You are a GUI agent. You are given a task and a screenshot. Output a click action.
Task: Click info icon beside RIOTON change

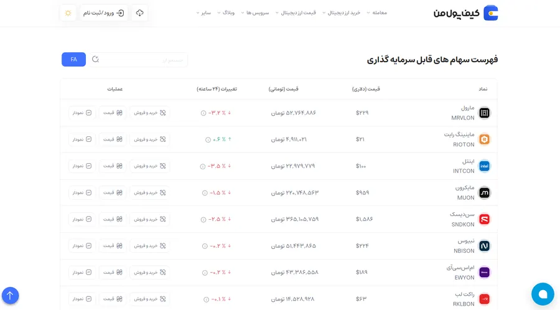[208, 139]
